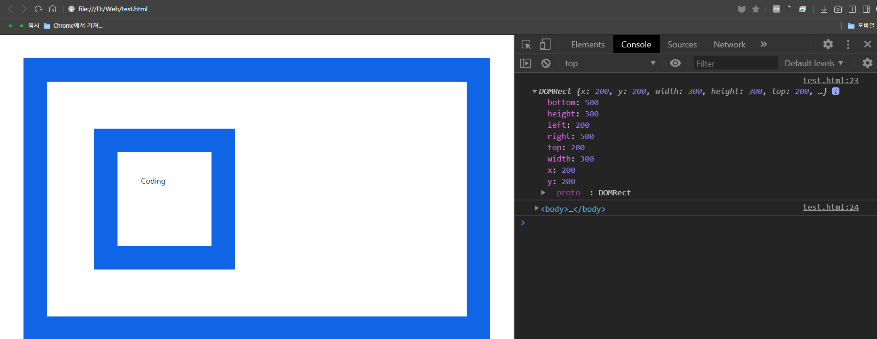Open the downloads arrow icon
The image size is (877, 339).
tap(824, 9)
